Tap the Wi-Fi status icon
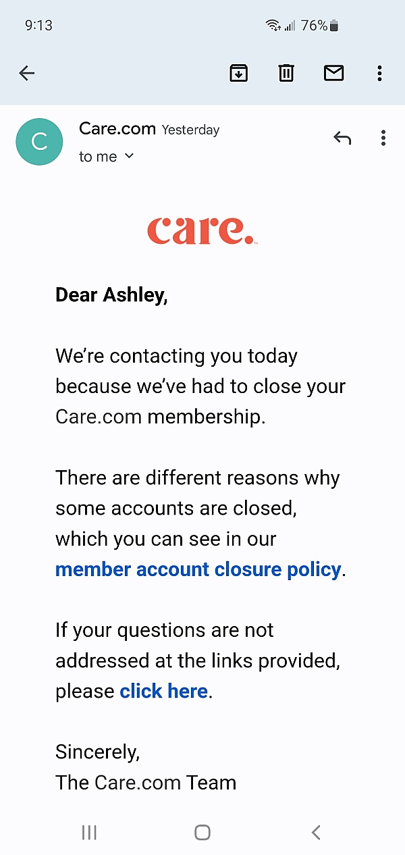This screenshot has height=855, width=405. [x=273, y=26]
